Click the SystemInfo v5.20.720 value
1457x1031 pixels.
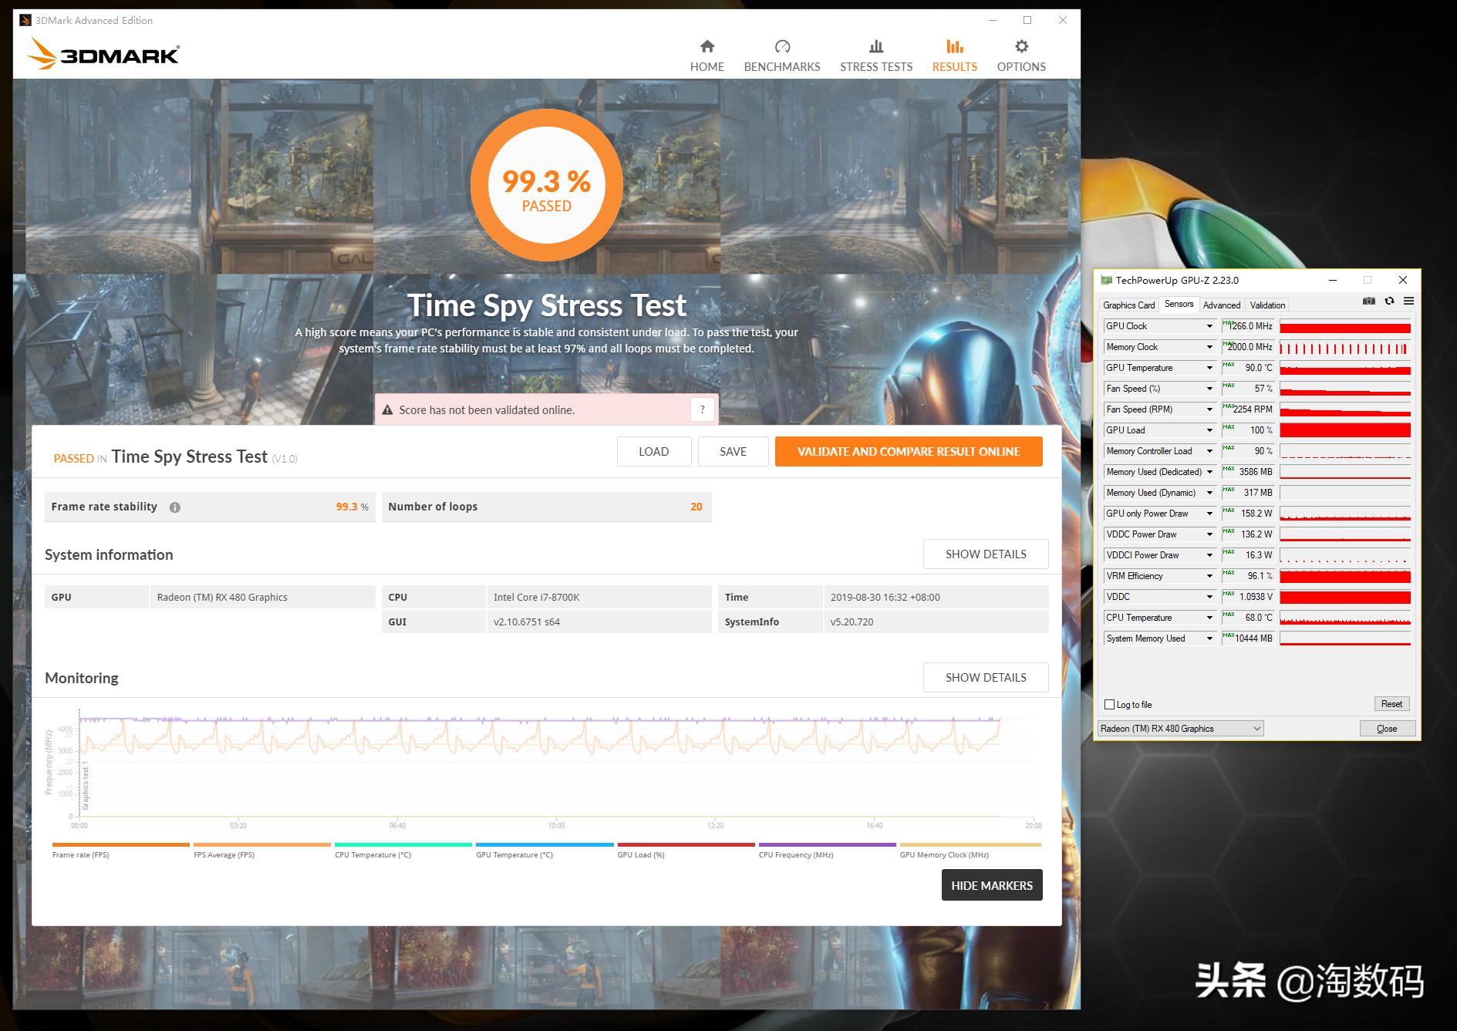(936, 622)
